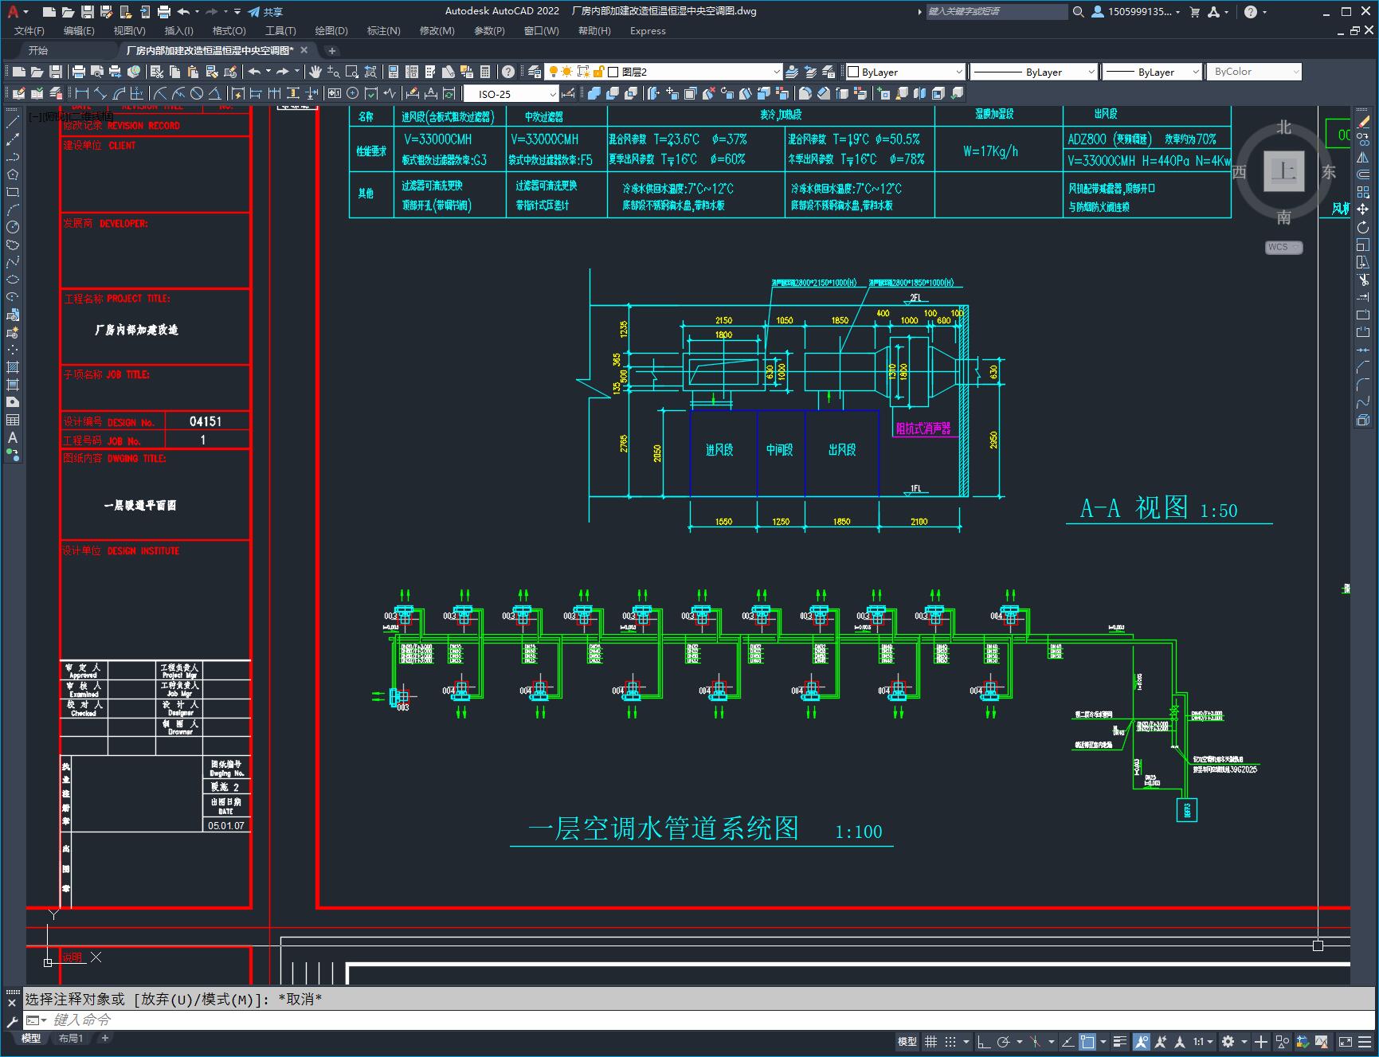Expand workspace switching gear dropdown arrow
Screen dimensions: 1379x1057
(1244, 1042)
